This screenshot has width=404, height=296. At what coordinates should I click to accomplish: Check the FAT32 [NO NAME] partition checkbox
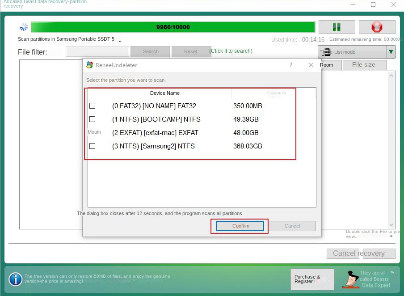coord(92,106)
